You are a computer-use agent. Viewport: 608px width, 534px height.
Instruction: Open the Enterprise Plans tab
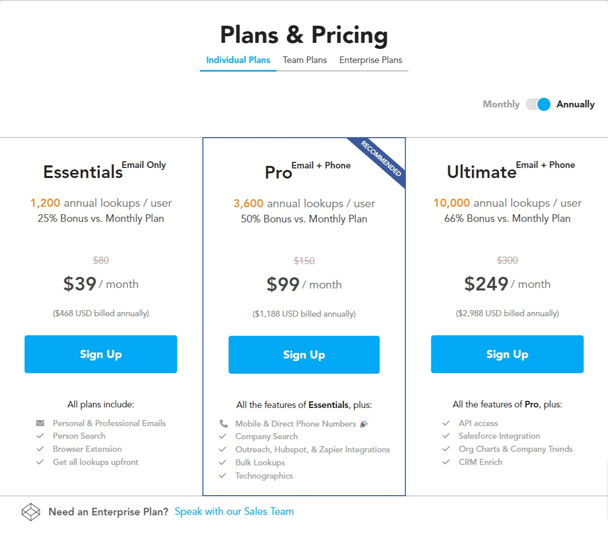[371, 60]
